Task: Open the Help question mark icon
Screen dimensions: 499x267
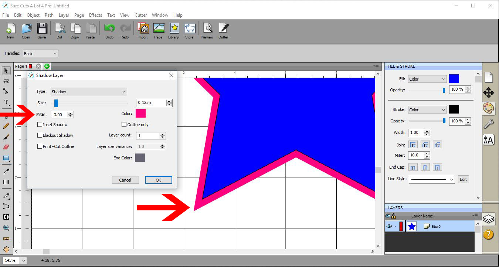Action: (489, 234)
